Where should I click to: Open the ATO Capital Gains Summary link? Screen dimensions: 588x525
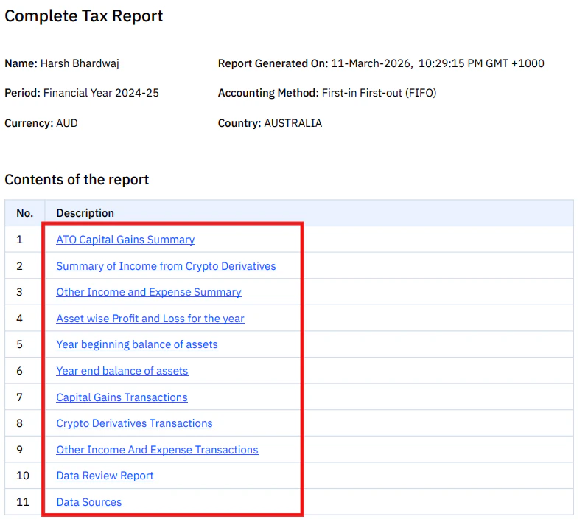tap(125, 240)
